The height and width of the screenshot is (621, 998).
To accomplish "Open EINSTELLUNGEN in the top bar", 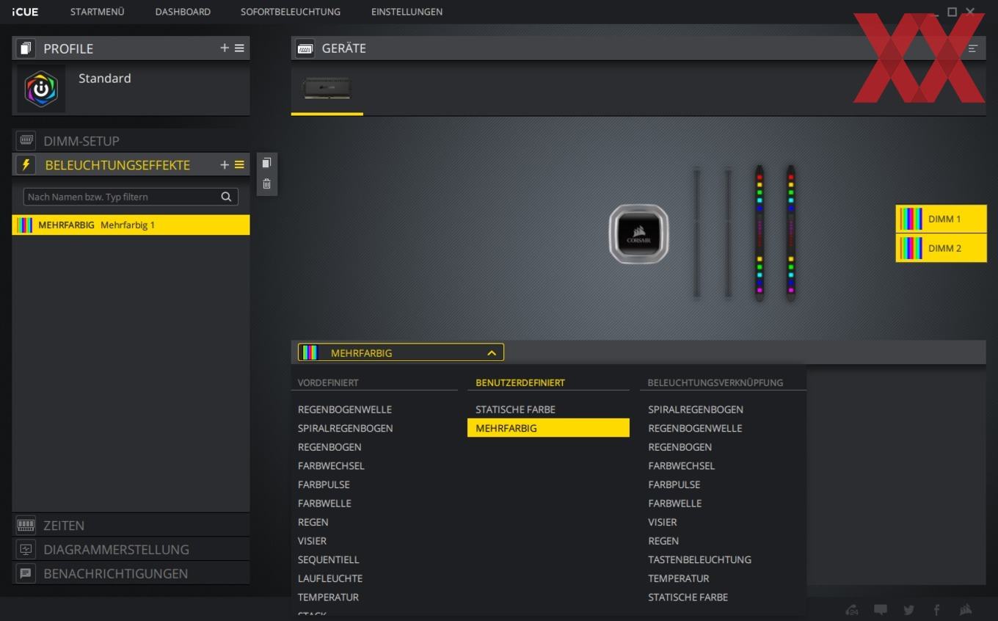I will pyautogui.click(x=407, y=12).
